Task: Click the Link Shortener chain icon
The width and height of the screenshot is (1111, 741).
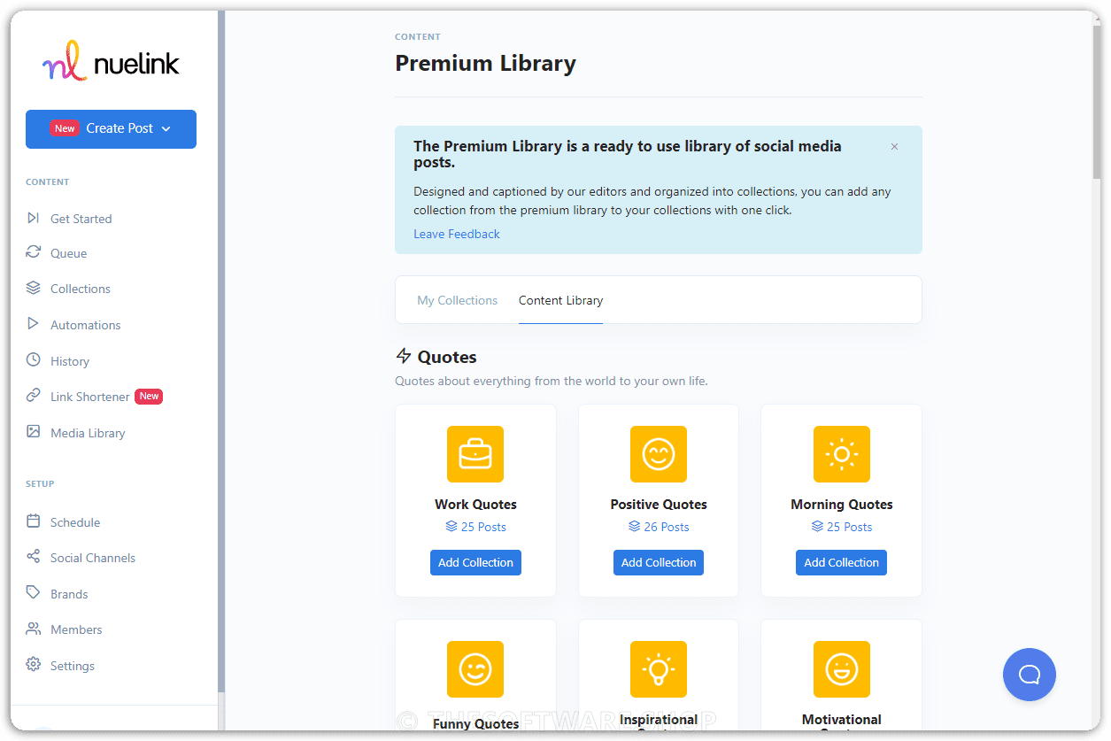Action: click(x=33, y=396)
